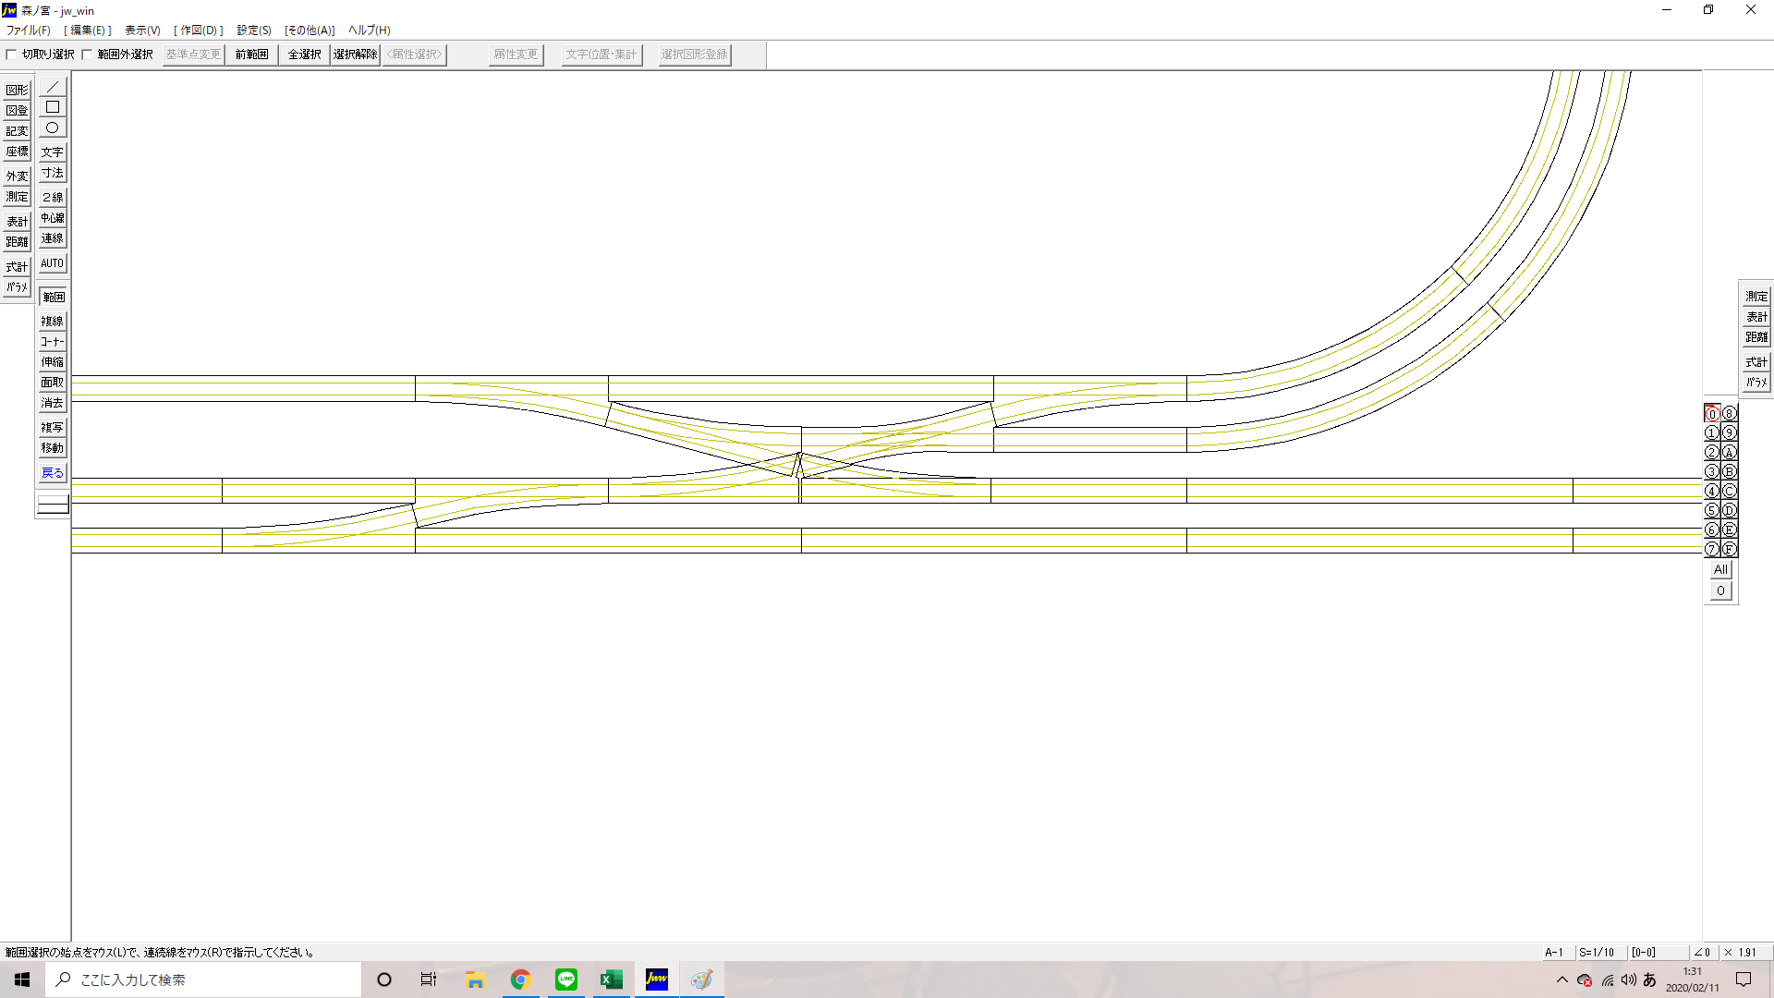Open the ファイル(F) menu

(x=29, y=30)
